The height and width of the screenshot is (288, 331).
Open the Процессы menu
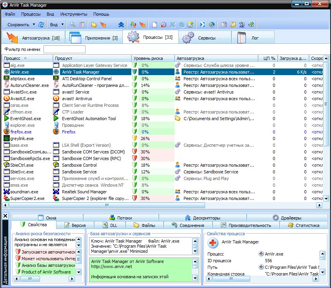pyautogui.click(x=31, y=14)
